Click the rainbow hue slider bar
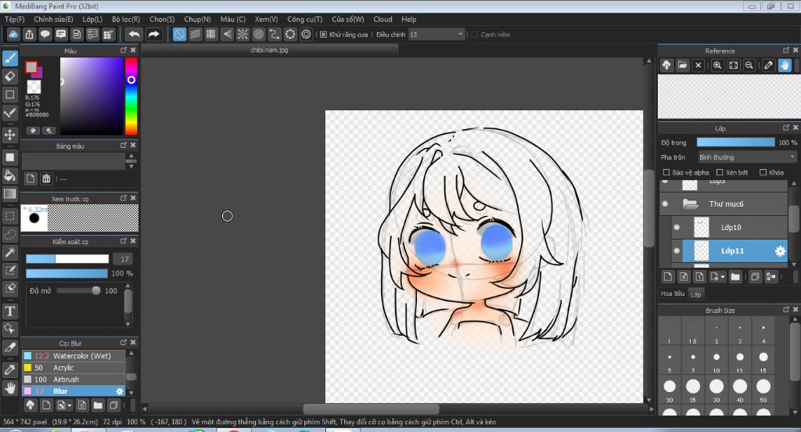Viewport: 801px width, 432px height. tap(131, 96)
